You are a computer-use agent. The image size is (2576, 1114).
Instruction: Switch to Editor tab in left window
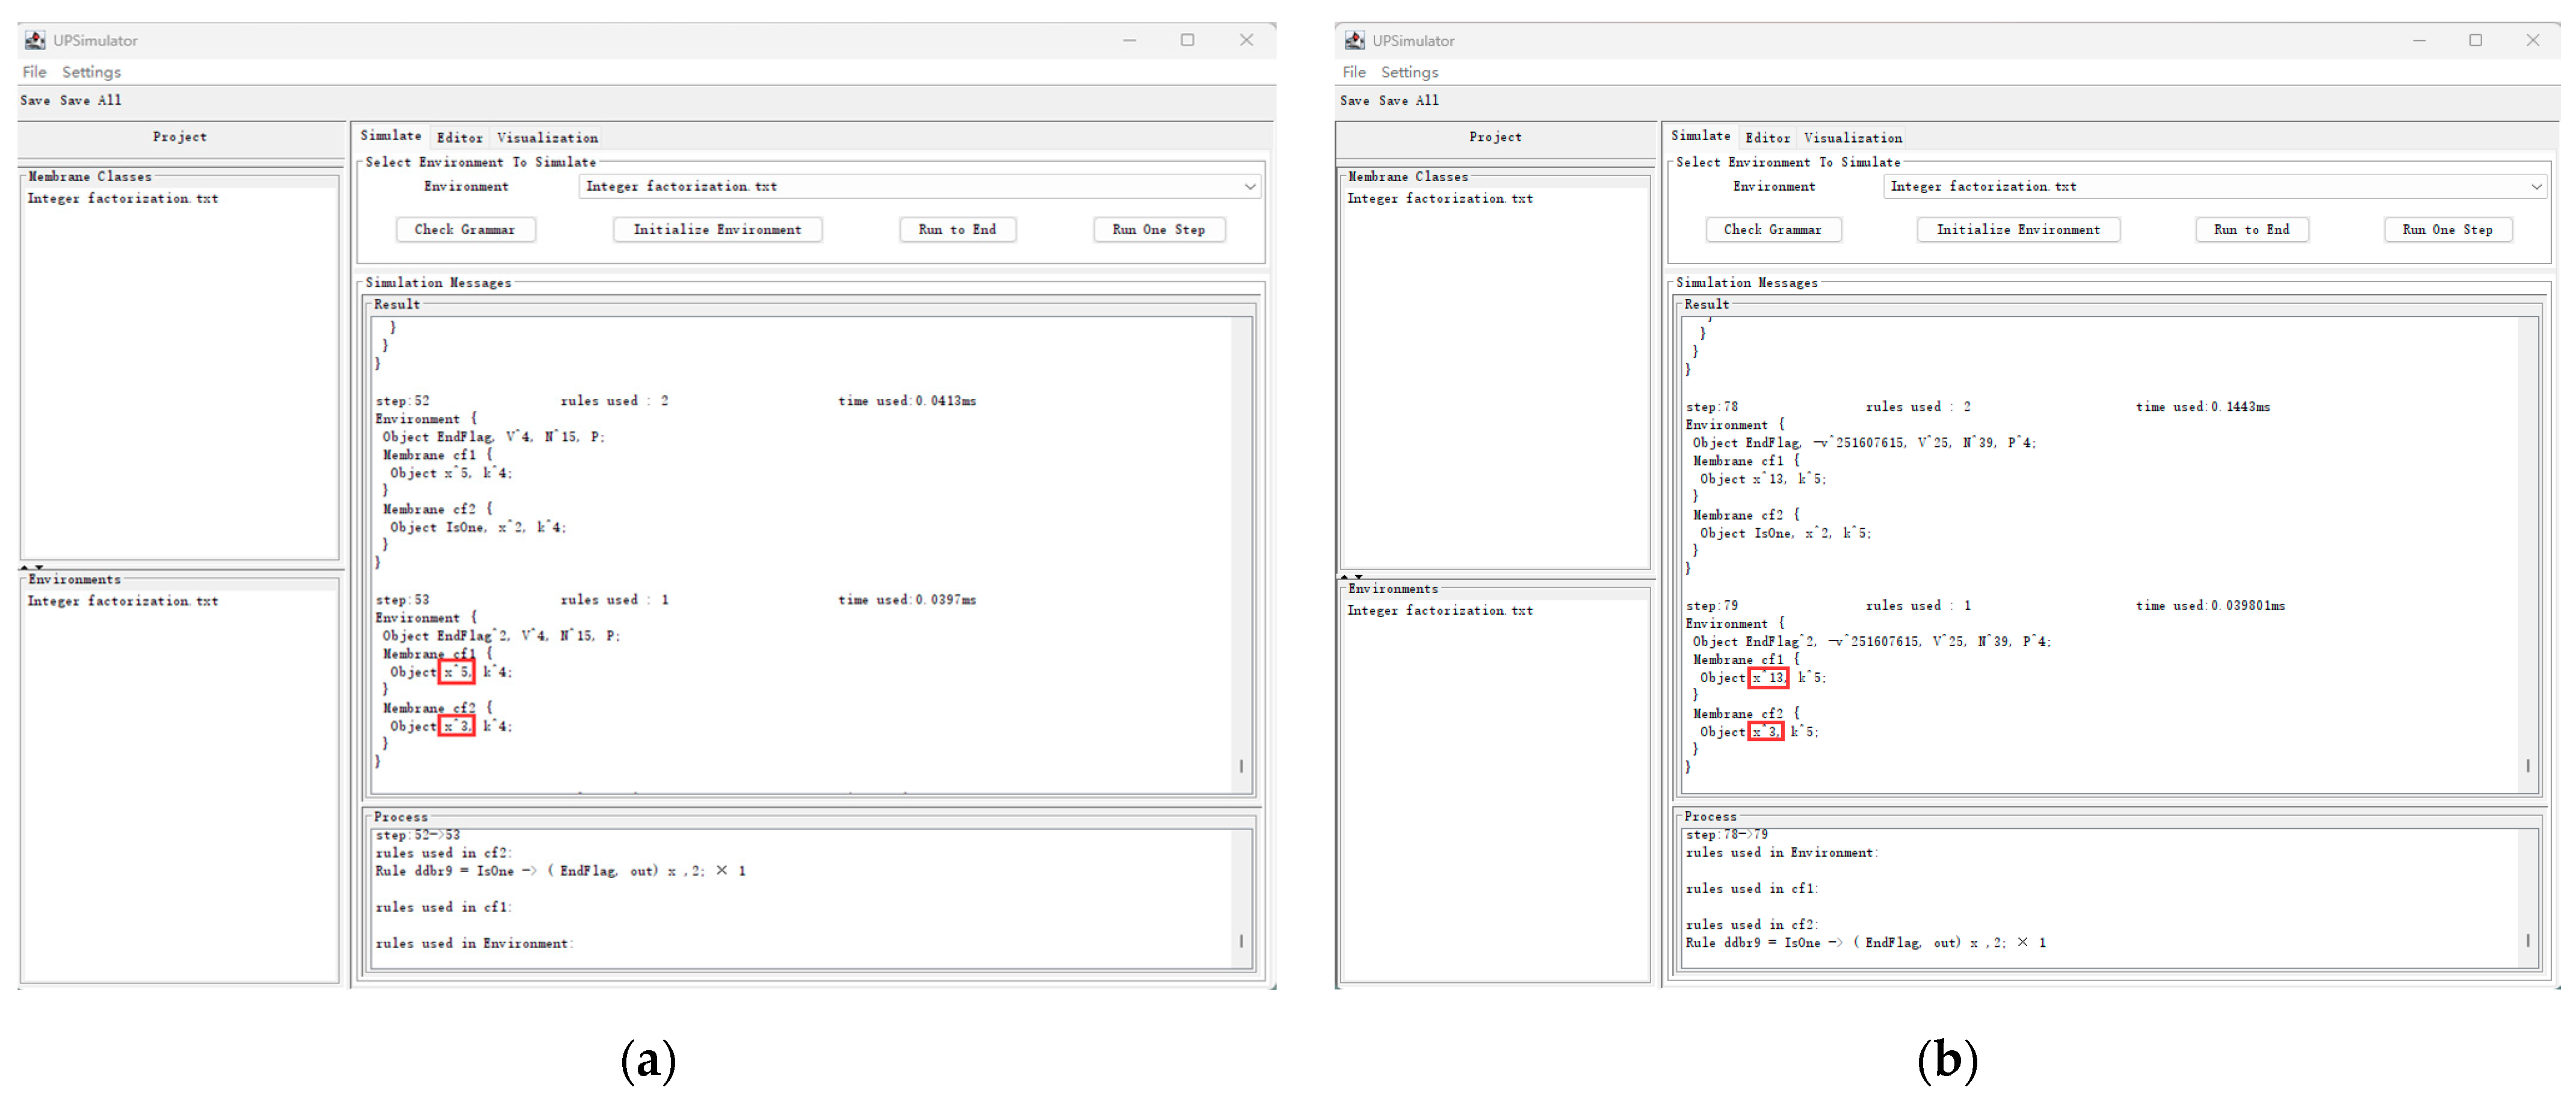click(459, 138)
